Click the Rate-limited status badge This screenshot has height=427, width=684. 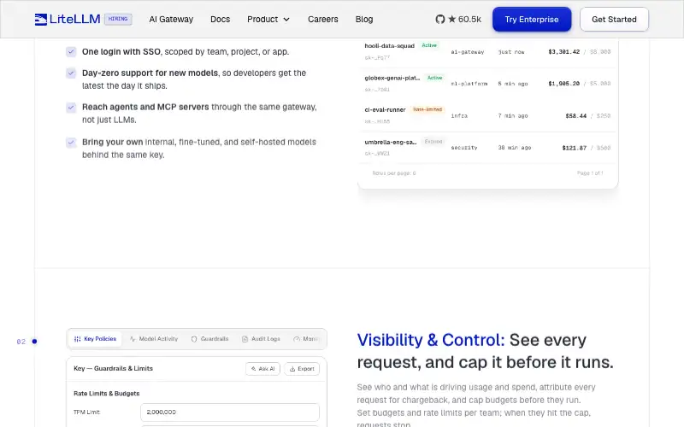427,109
